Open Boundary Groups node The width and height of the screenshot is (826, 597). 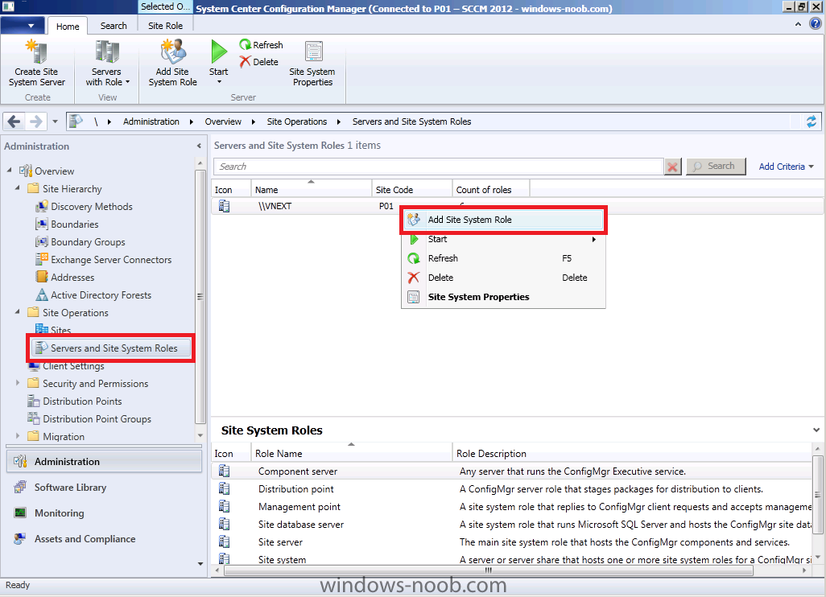pos(88,242)
